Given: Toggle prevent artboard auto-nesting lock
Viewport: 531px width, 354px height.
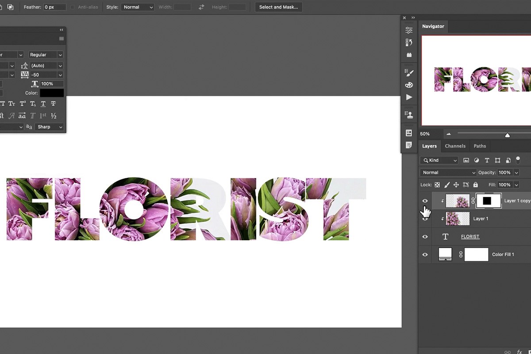Looking at the screenshot, I should [466, 185].
